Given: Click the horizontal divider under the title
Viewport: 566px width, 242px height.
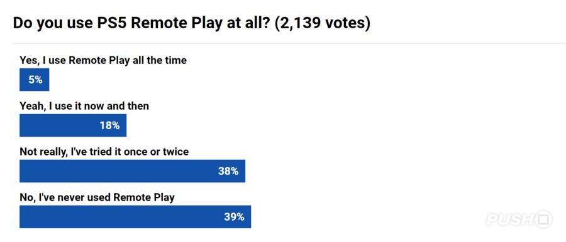Looking at the screenshot, I should [x=289, y=44].
